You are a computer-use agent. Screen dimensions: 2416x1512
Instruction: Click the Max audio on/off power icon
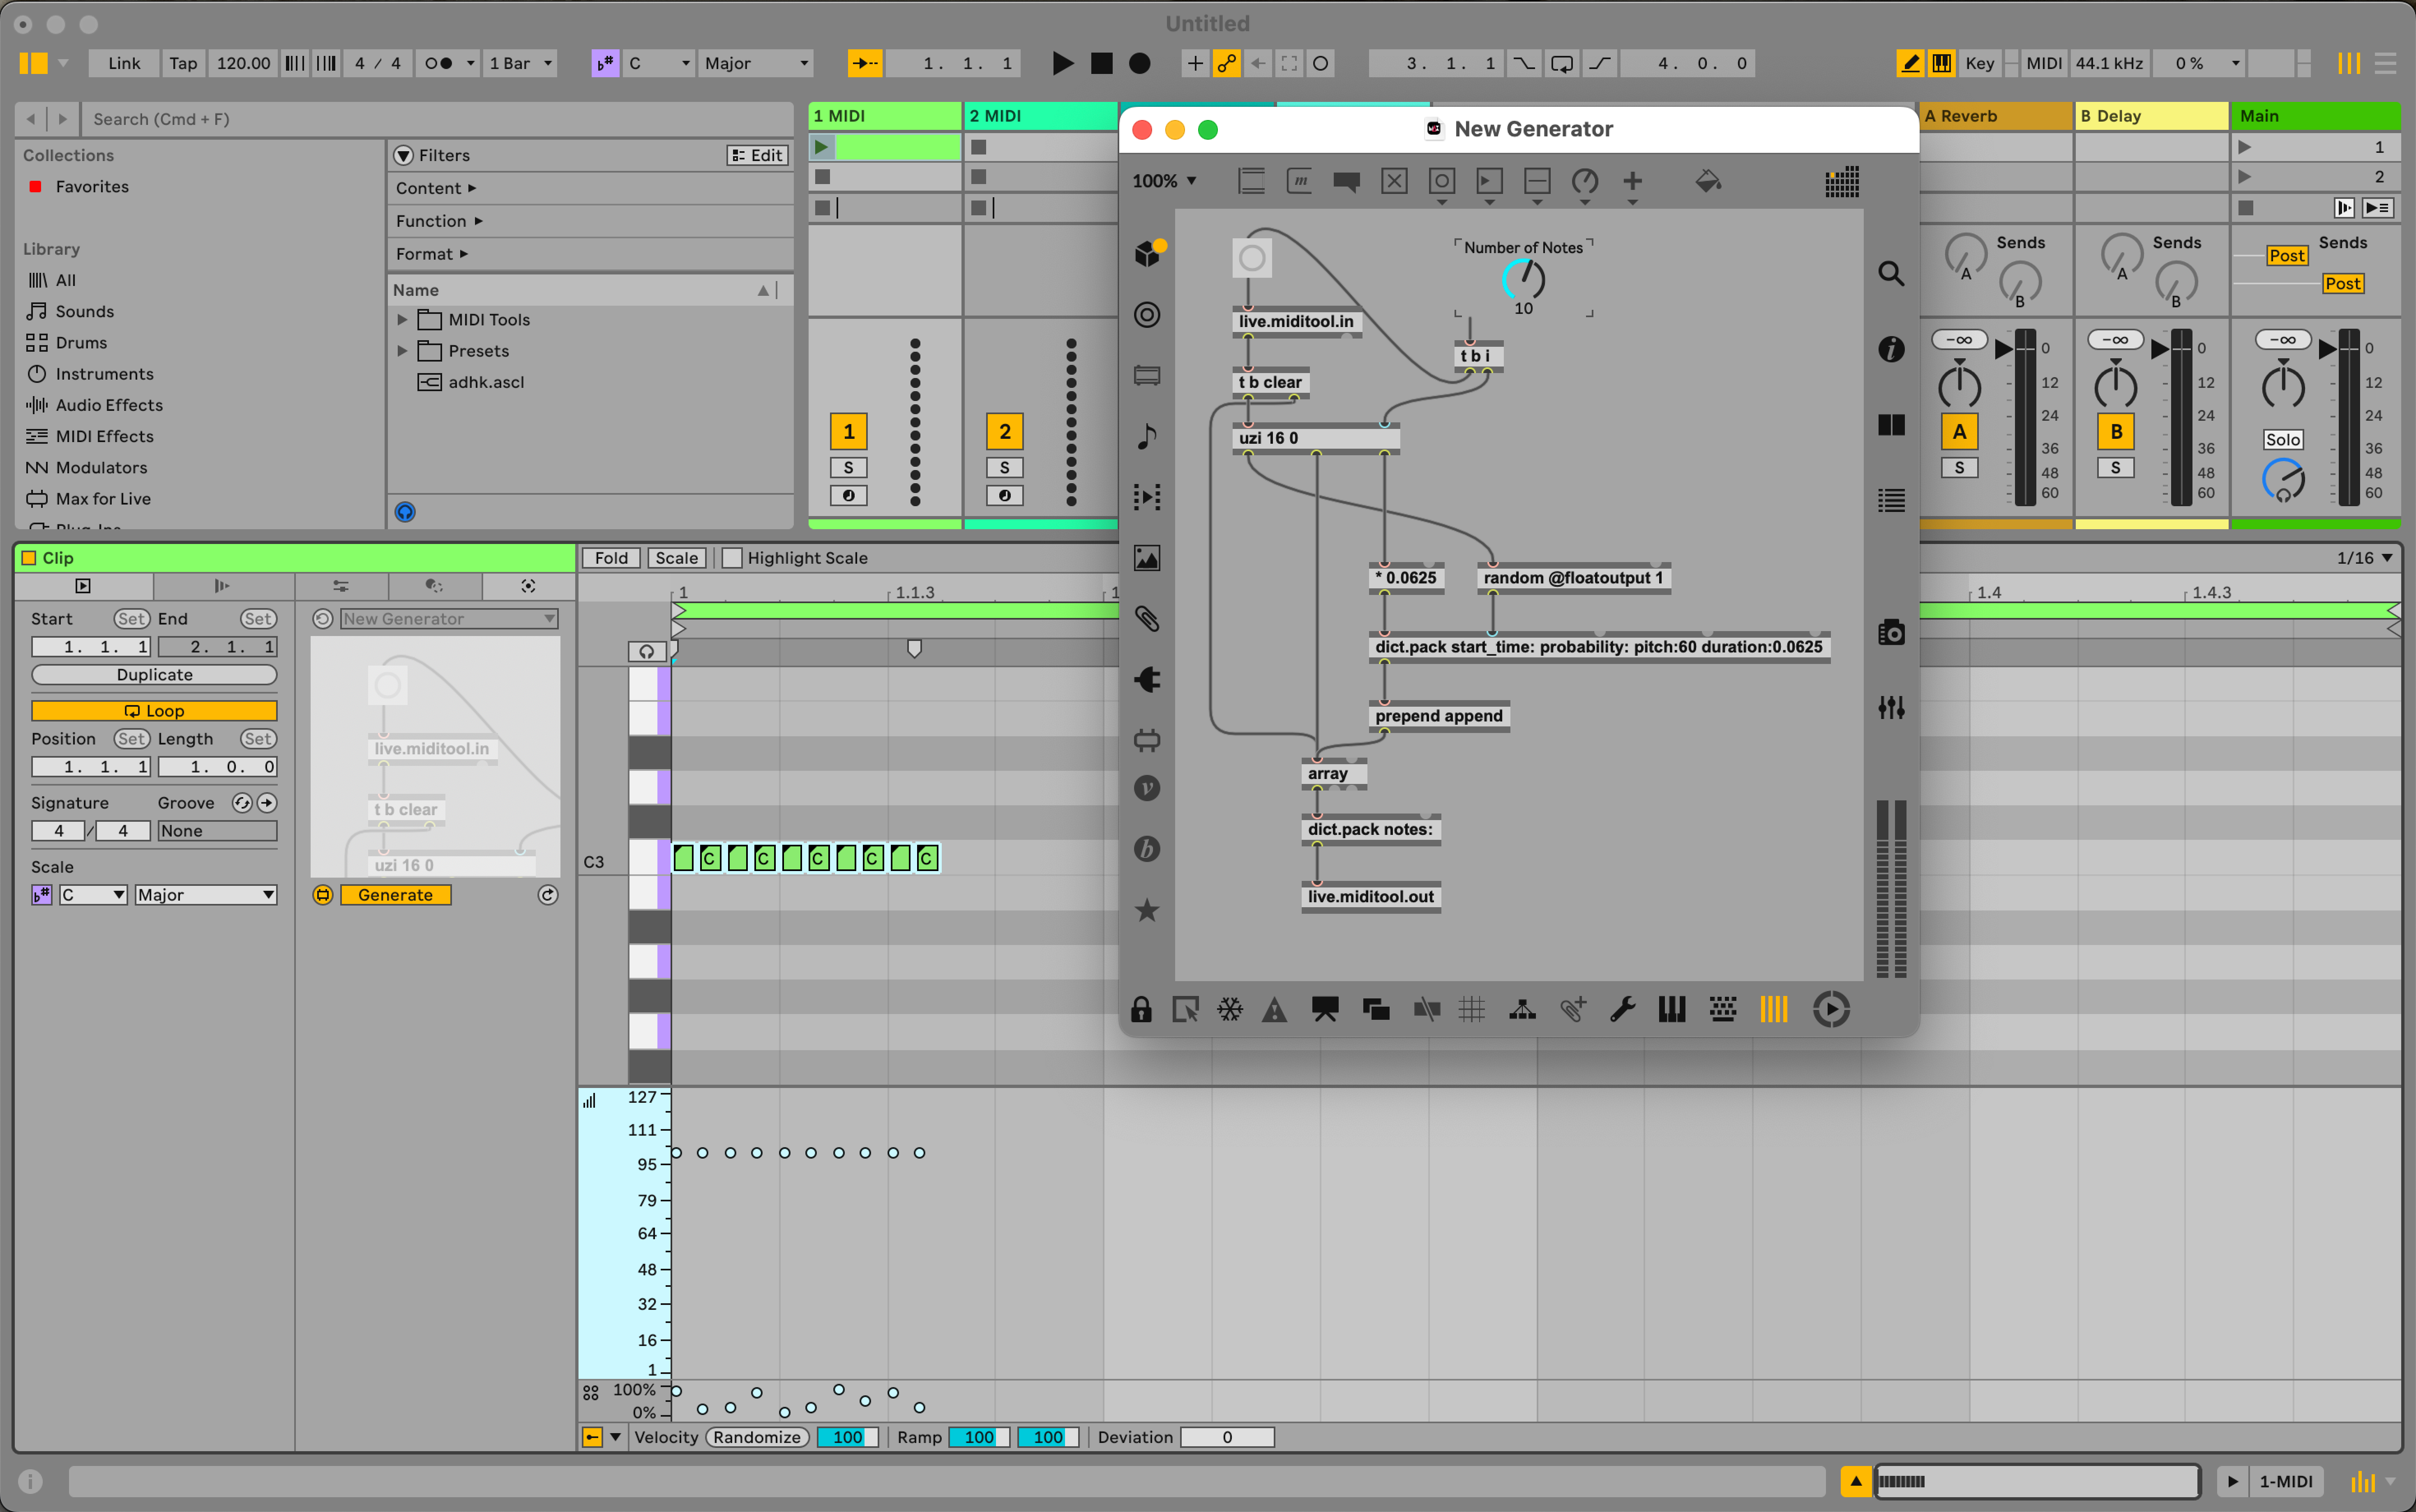click(1831, 1009)
